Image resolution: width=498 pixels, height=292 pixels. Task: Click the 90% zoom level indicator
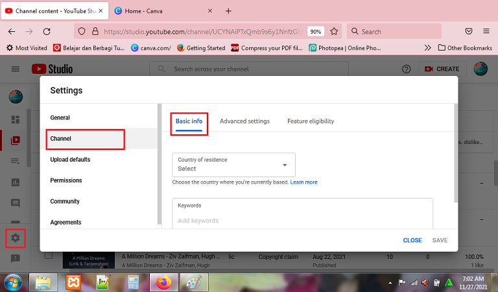315,31
